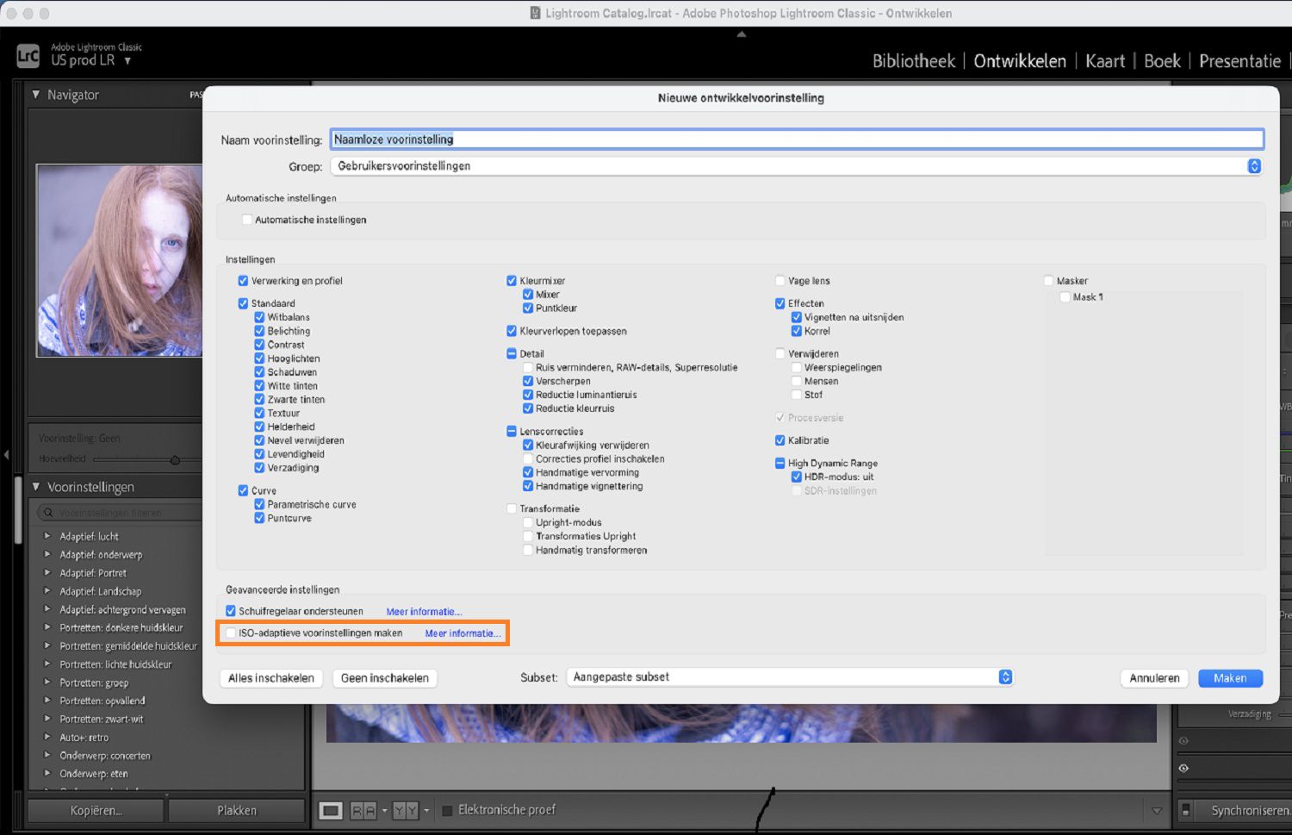Open the Boek module
Viewport: 1292px width, 835px height.
[x=1162, y=61]
